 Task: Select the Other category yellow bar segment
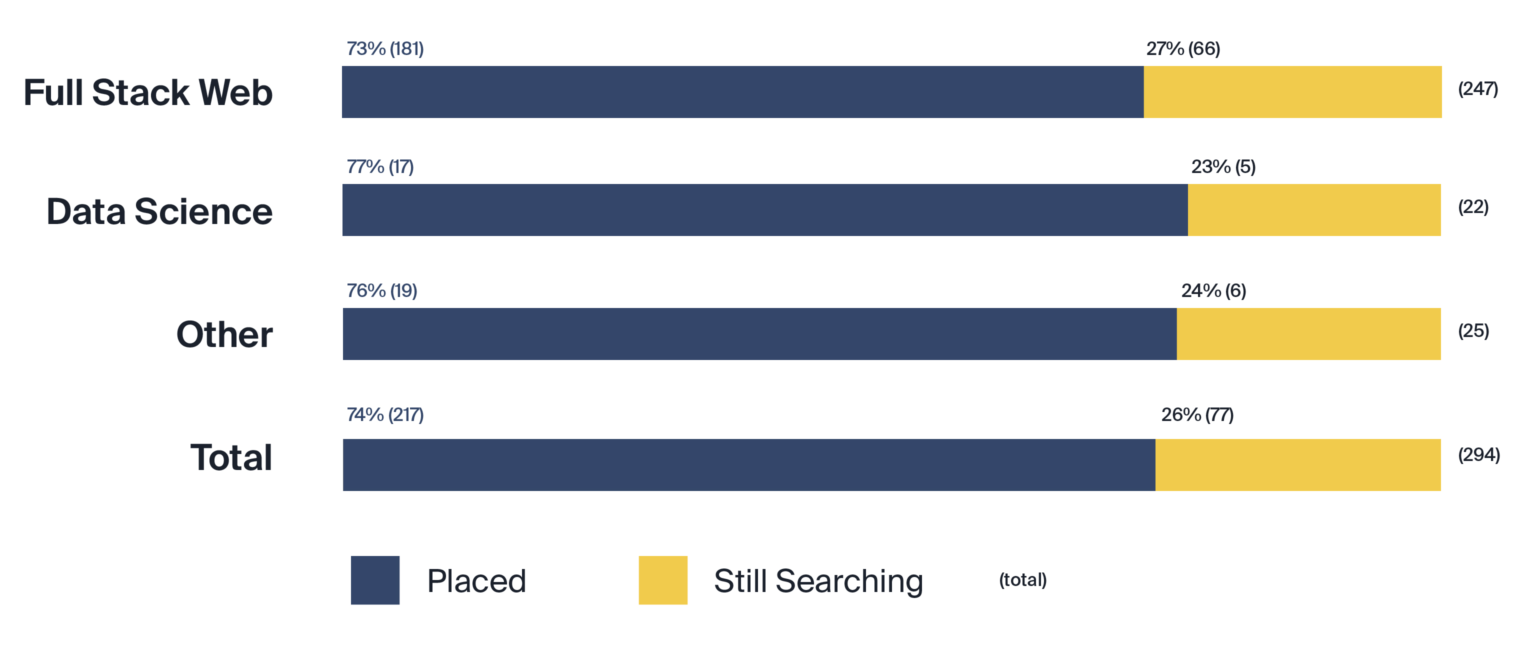point(1308,333)
